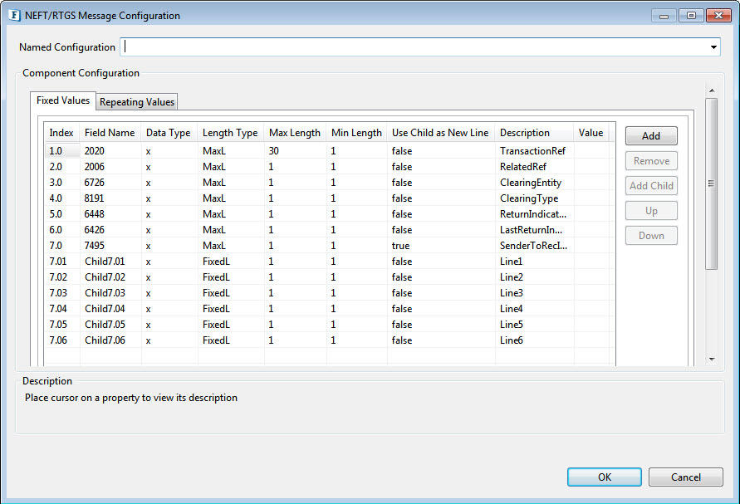Viewport: 740px width, 504px height.
Task: Click the ReturnIndicat... description cell
Action: (x=533, y=213)
